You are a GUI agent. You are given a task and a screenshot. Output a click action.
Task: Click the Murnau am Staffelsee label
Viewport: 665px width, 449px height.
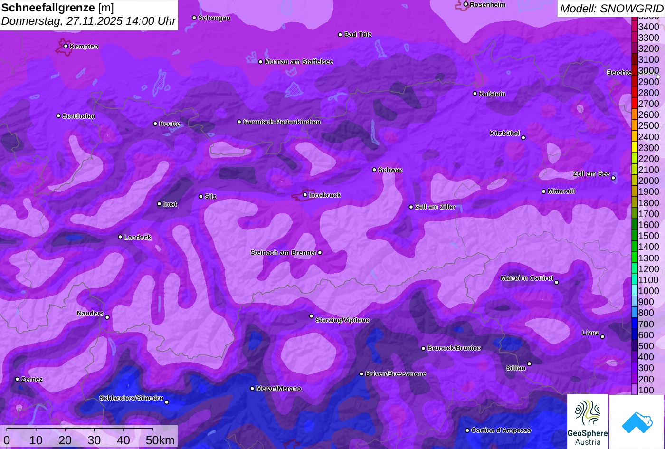[x=299, y=62]
